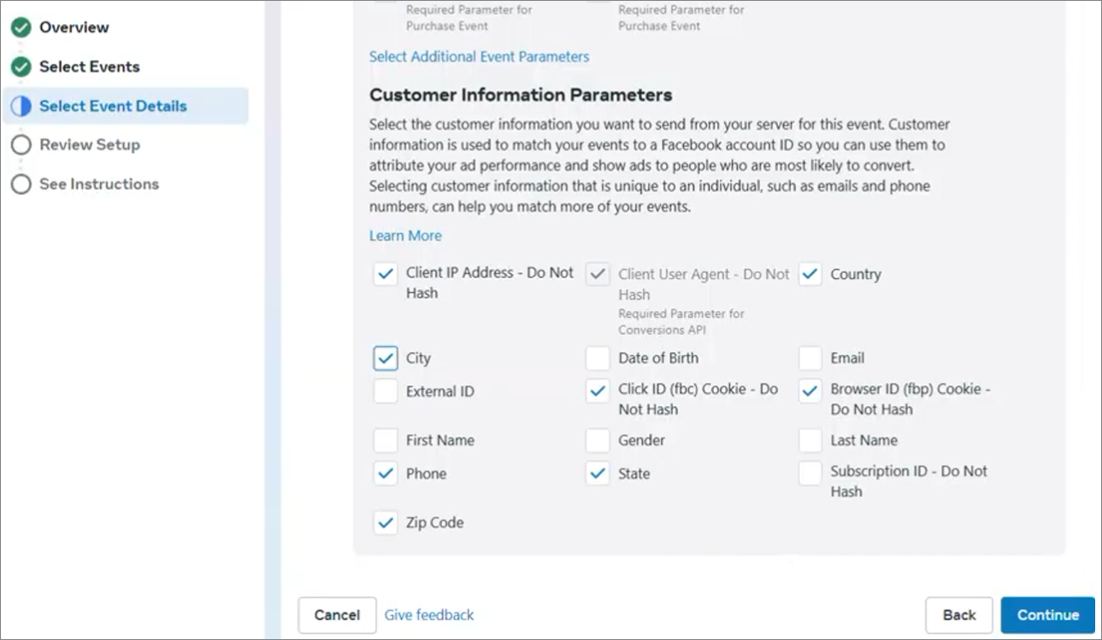The width and height of the screenshot is (1102, 640).
Task: Open the Overview step
Action: (x=74, y=27)
